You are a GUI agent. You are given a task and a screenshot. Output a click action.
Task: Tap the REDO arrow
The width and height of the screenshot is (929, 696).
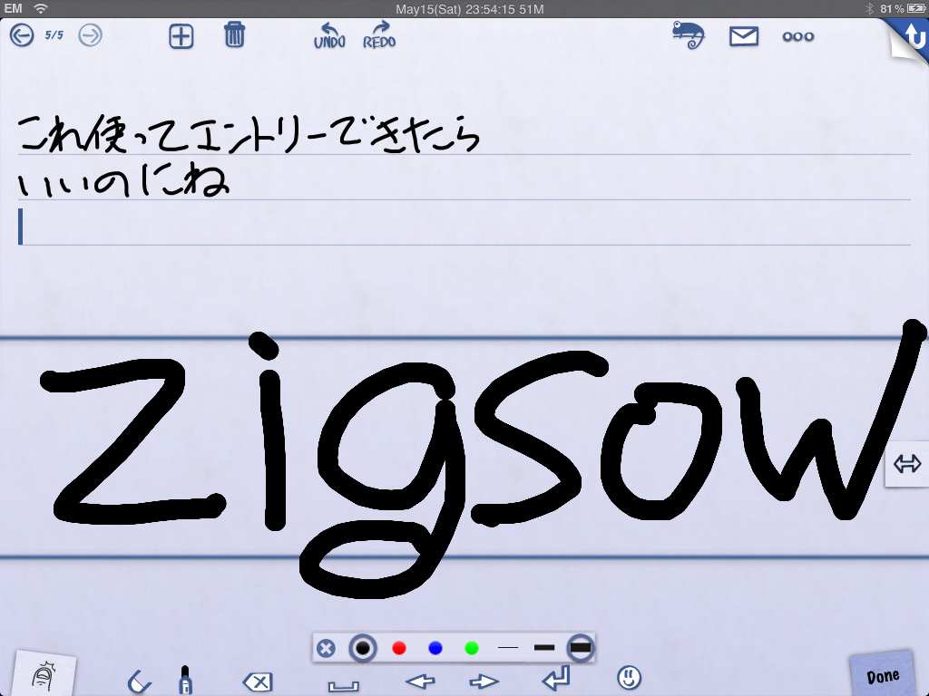pos(380,35)
